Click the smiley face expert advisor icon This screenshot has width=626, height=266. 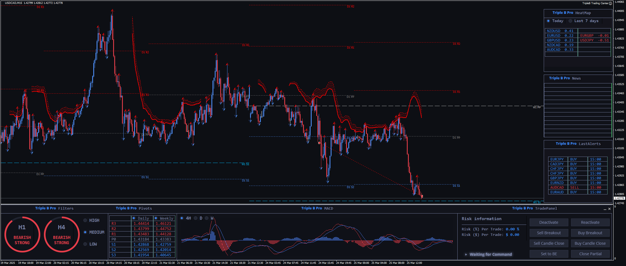tap(610, 3)
